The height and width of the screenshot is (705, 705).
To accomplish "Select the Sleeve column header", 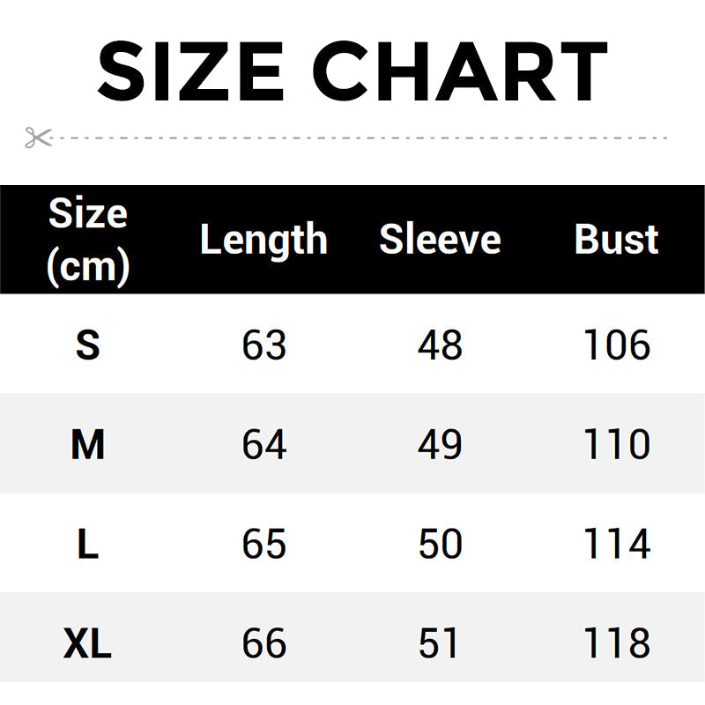I will point(440,240).
